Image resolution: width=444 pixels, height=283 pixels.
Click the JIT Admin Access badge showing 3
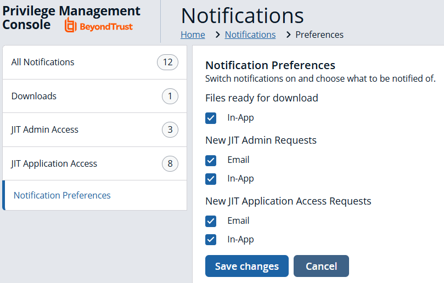tap(170, 130)
